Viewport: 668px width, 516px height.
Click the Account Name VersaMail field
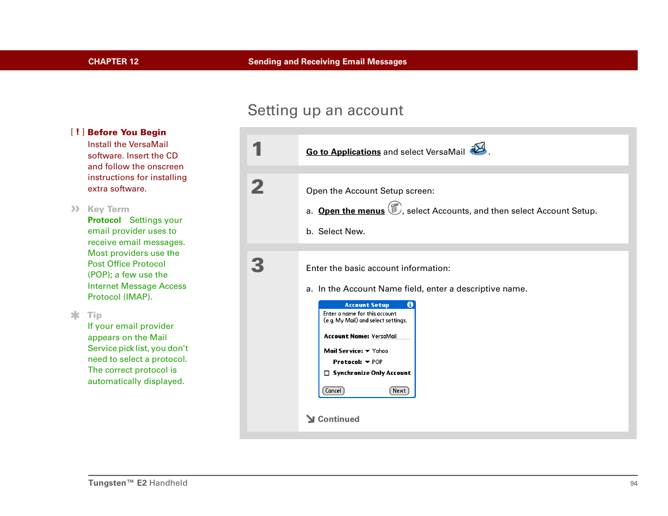pos(391,336)
